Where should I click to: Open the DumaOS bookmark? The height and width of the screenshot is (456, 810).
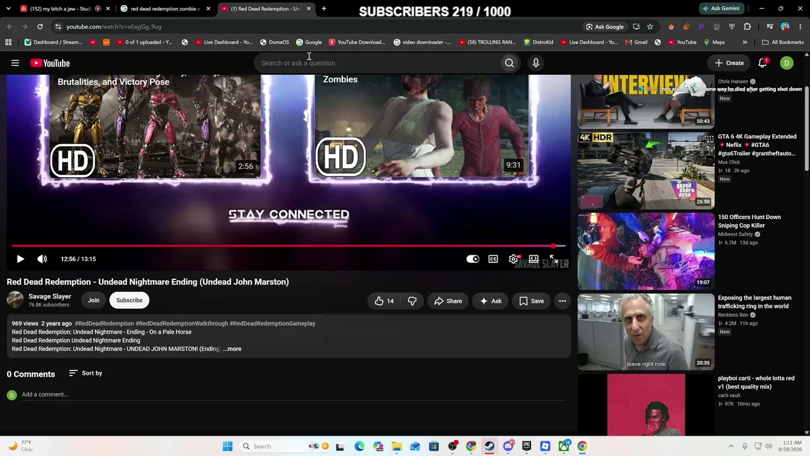click(274, 42)
